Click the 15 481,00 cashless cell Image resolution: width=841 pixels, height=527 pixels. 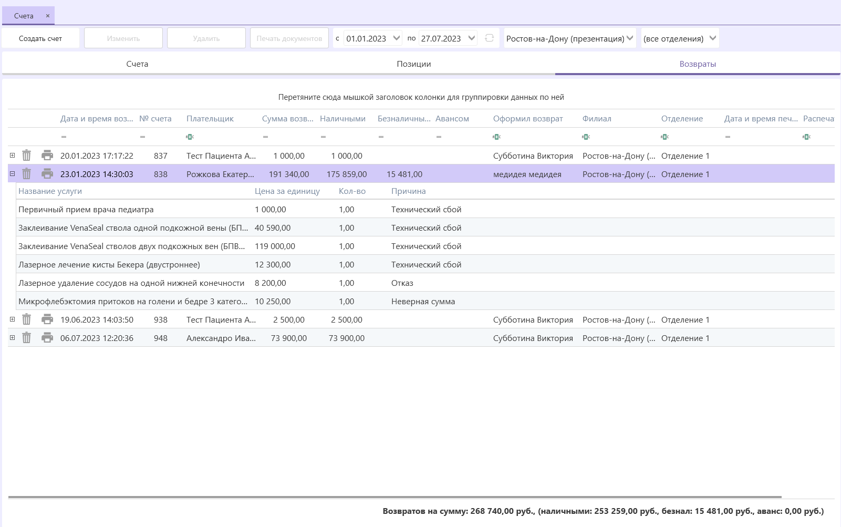tap(404, 174)
